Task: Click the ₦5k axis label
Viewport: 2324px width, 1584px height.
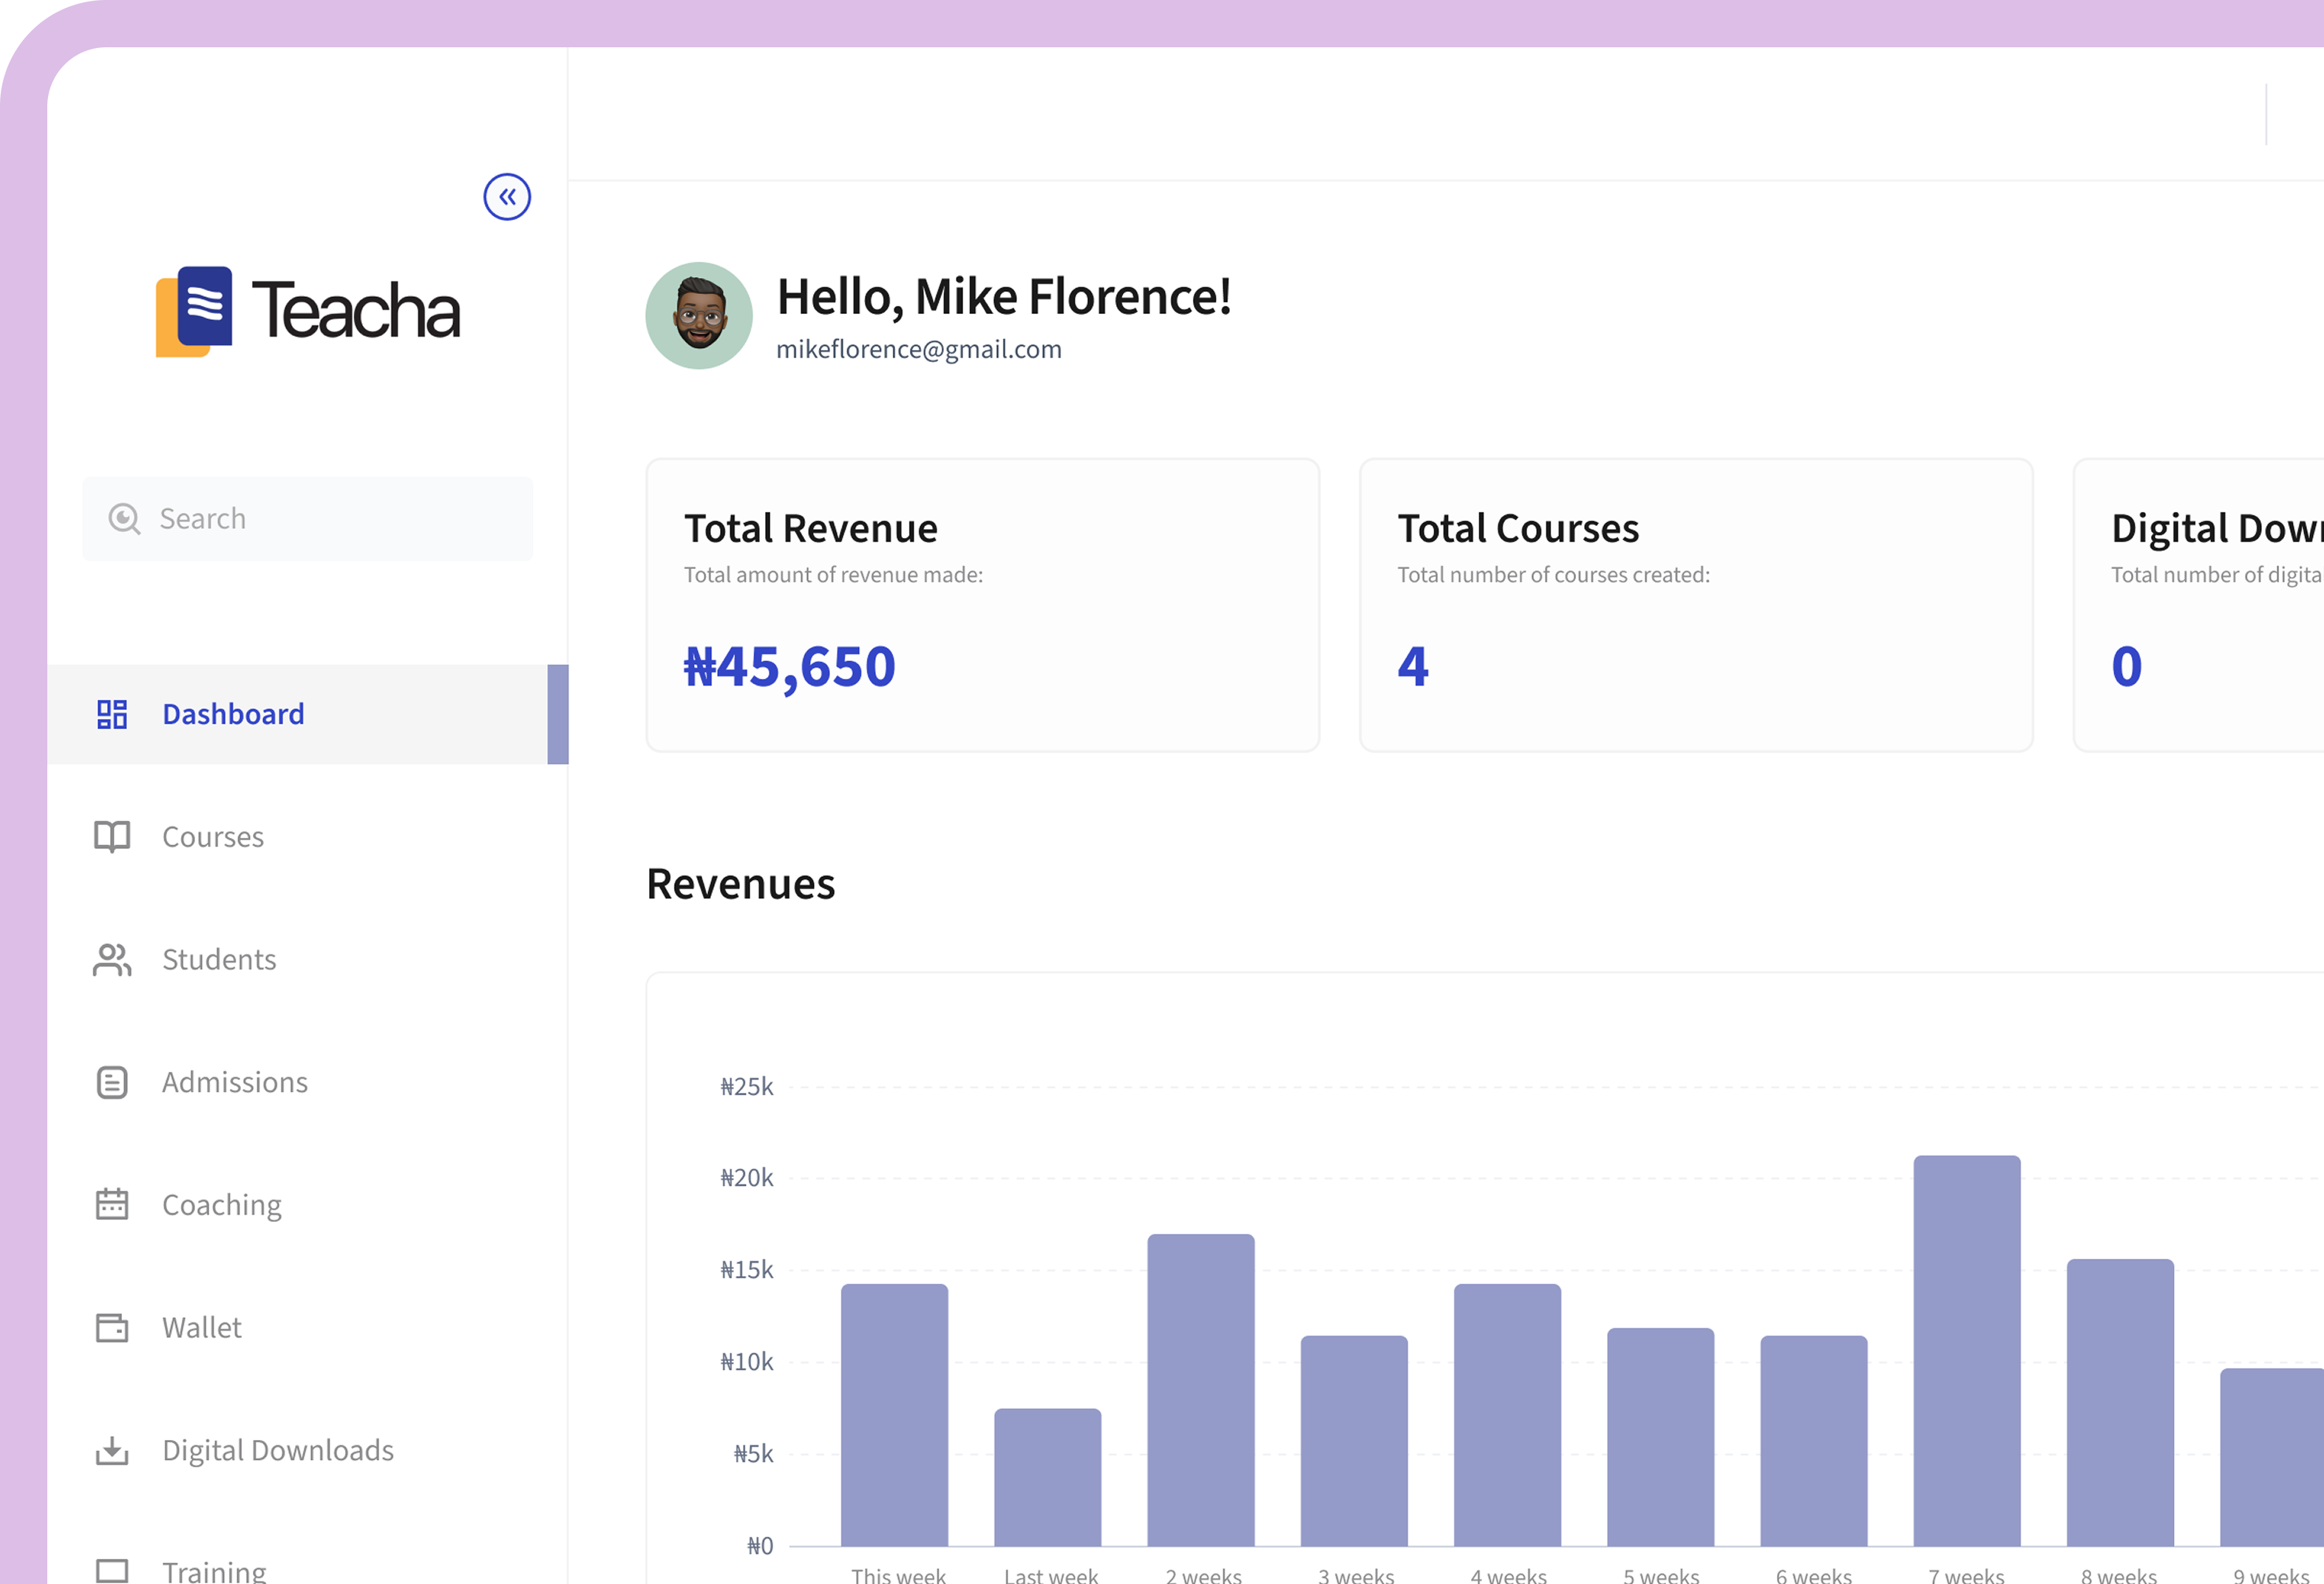Action: [x=753, y=1455]
